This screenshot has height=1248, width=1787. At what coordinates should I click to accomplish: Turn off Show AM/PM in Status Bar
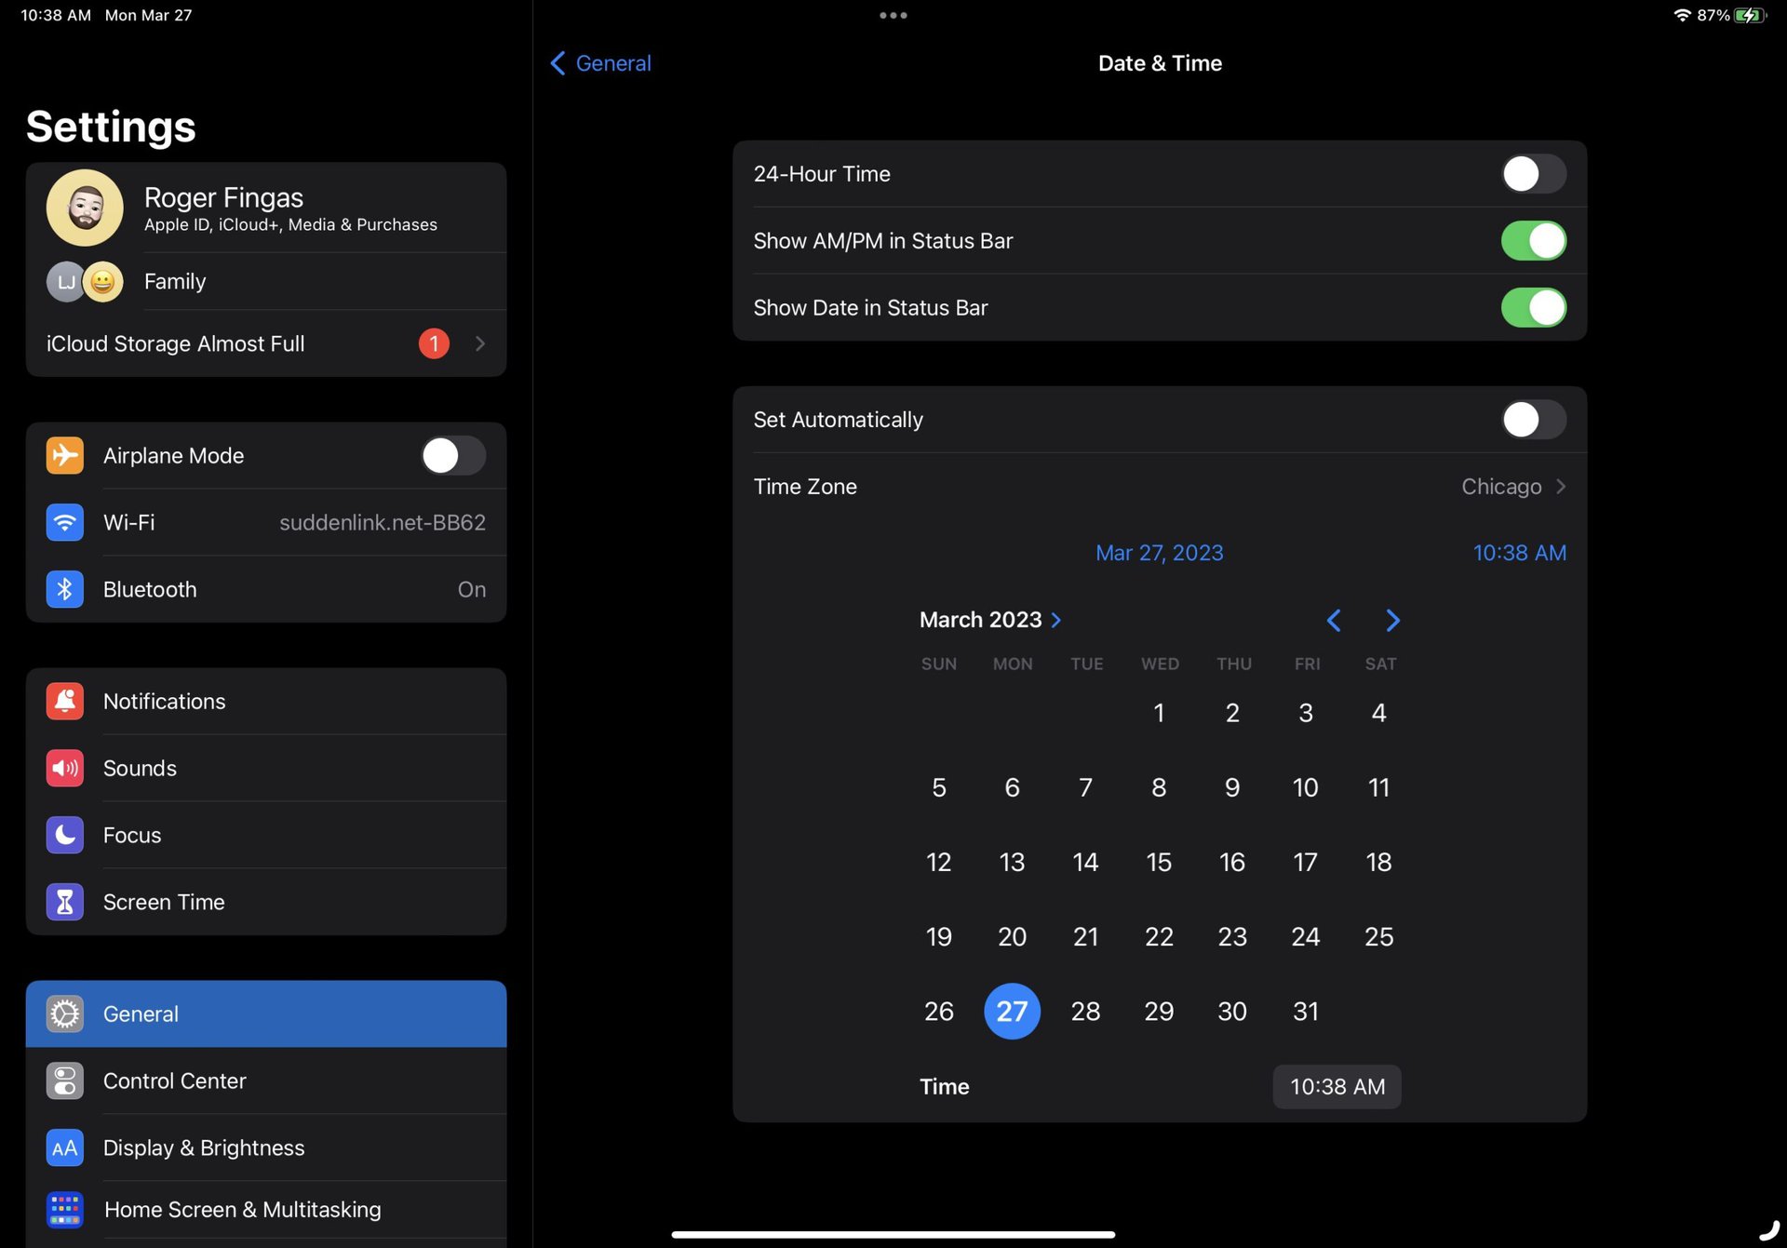[x=1533, y=241]
